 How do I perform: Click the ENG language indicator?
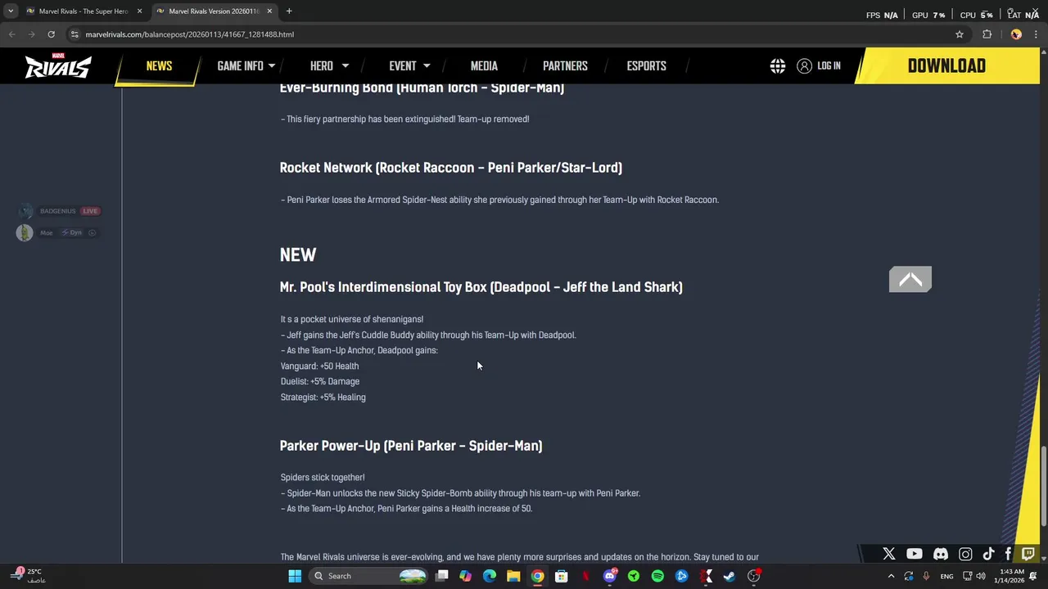(x=946, y=576)
